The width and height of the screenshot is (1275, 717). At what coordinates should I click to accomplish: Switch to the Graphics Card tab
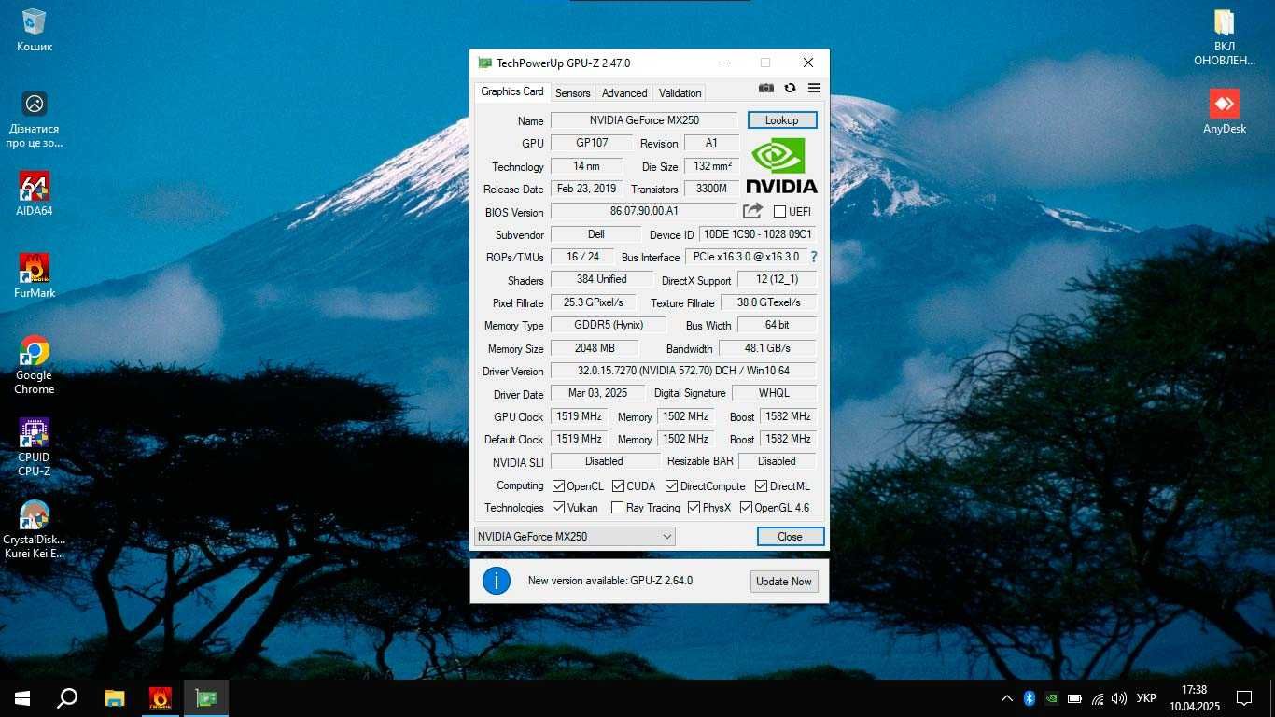coord(511,91)
